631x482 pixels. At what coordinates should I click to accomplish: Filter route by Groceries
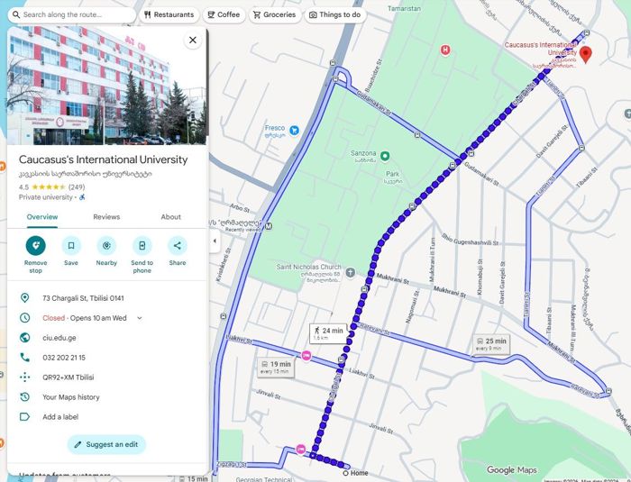[274, 15]
